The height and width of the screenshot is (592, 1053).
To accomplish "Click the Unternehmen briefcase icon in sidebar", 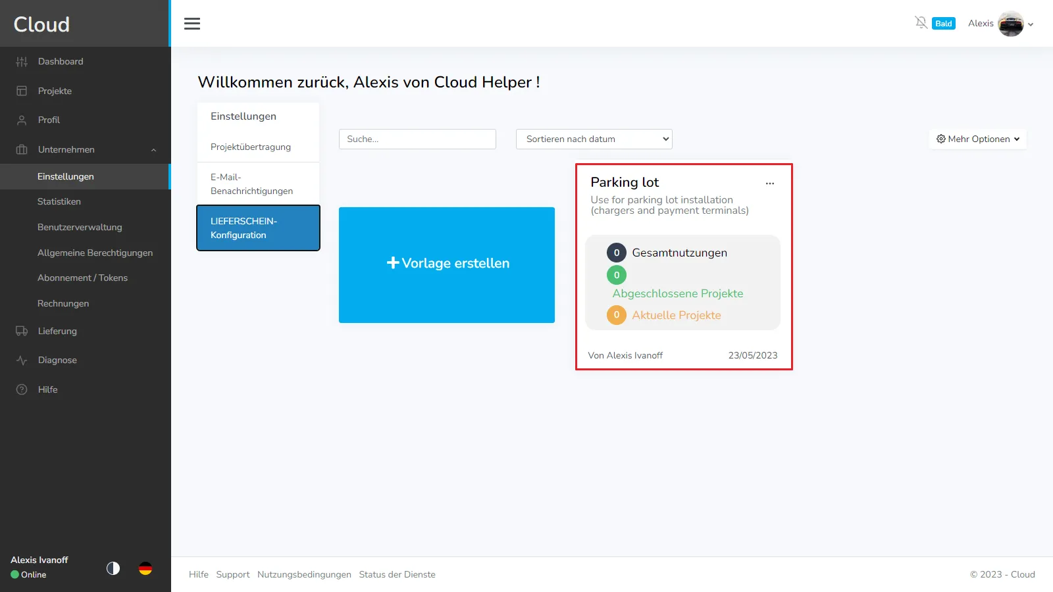I will (x=22, y=149).
